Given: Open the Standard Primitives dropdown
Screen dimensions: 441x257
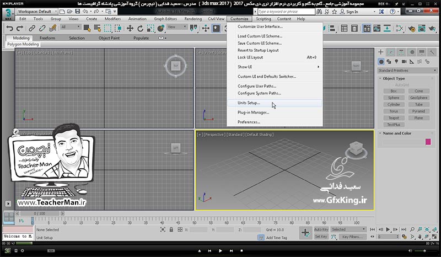Looking at the screenshot, I should 407,71.
